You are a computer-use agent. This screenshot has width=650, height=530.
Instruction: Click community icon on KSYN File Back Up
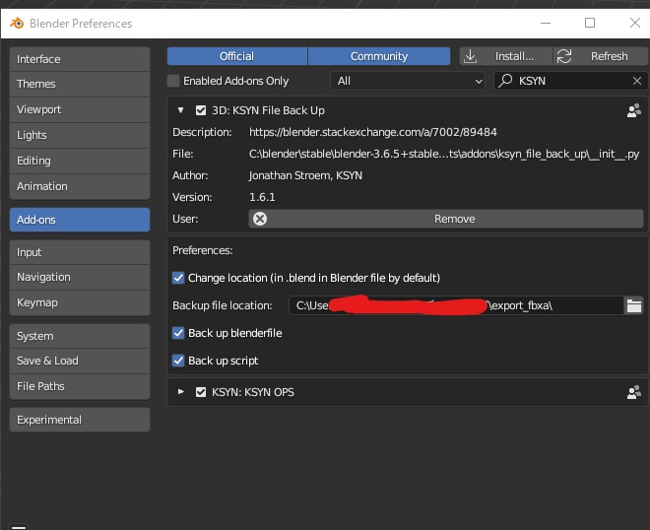634,110
